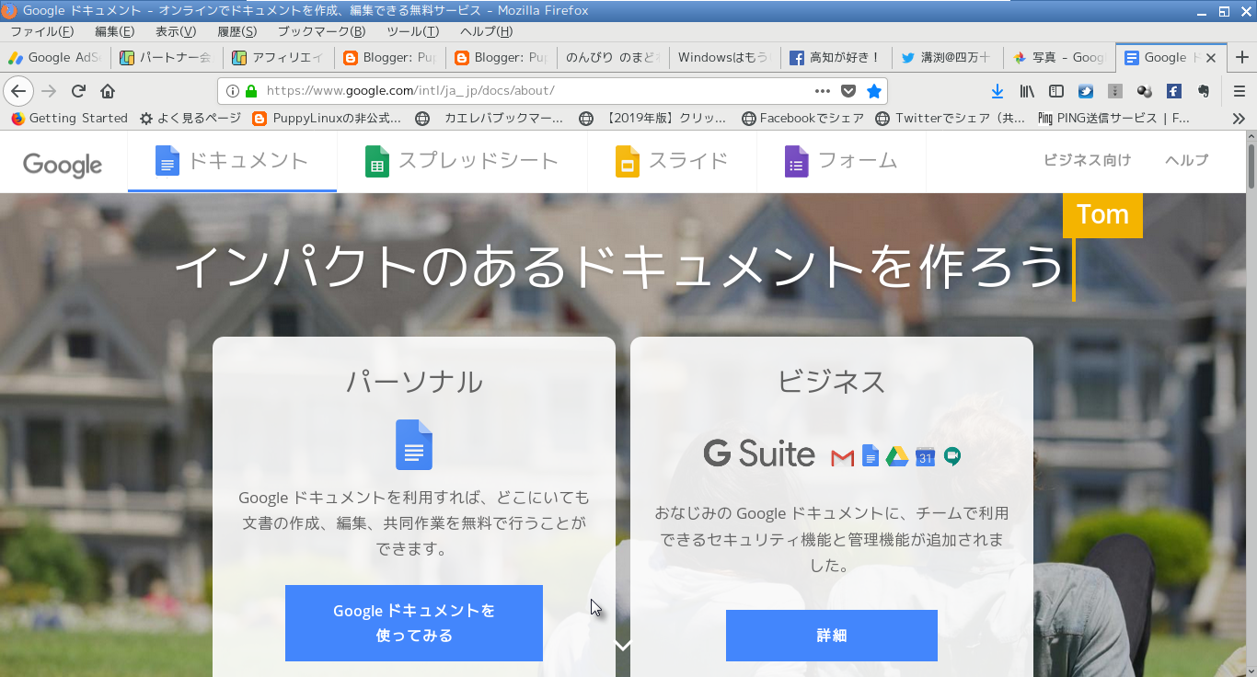1257x677 pixels.
Task: Open the 表示 menu
Action: (176, 31)
